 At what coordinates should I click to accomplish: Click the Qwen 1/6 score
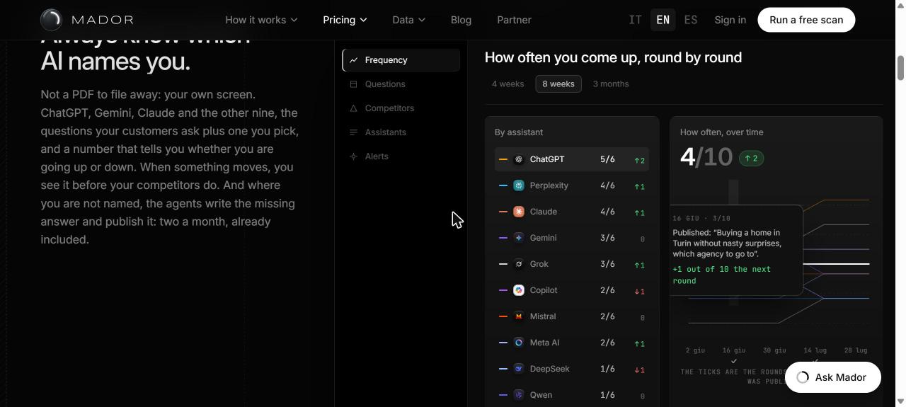coord(607,395)
